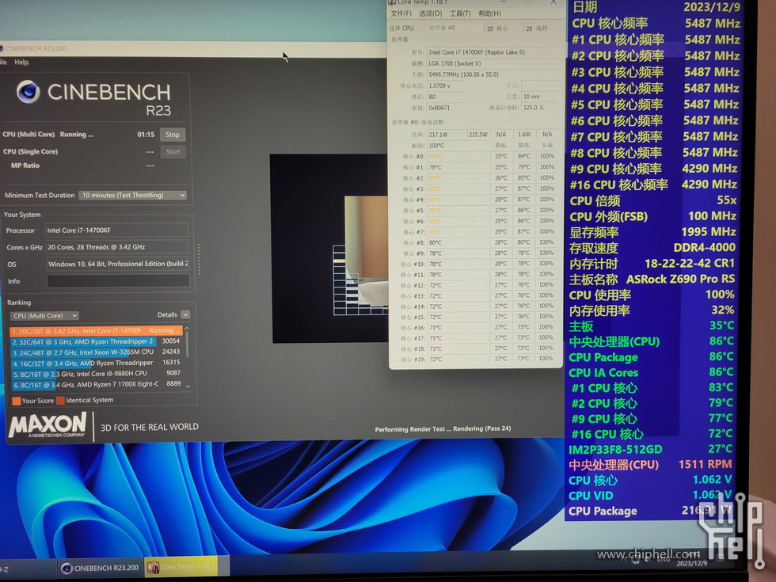Click the ranking list scroll-down arrow
The image size is (776, 582).
click(x=188, y=385)
